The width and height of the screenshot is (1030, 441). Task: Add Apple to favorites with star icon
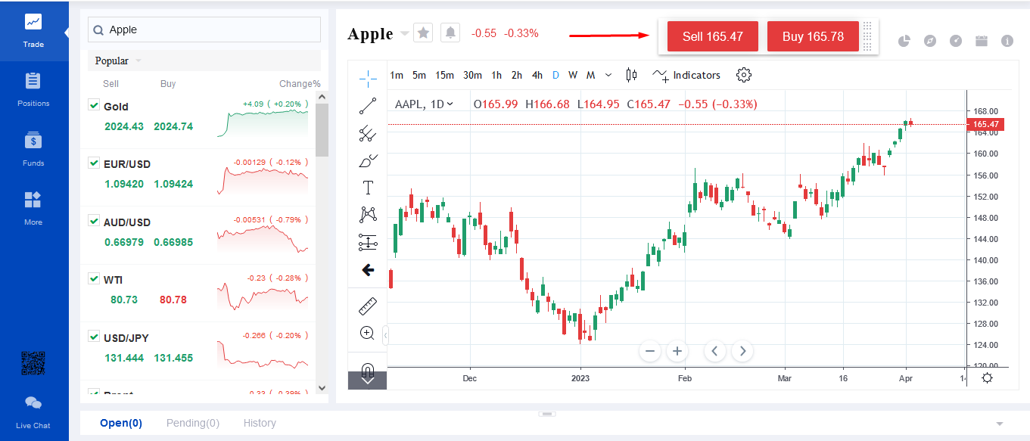(x=423, y=33)
